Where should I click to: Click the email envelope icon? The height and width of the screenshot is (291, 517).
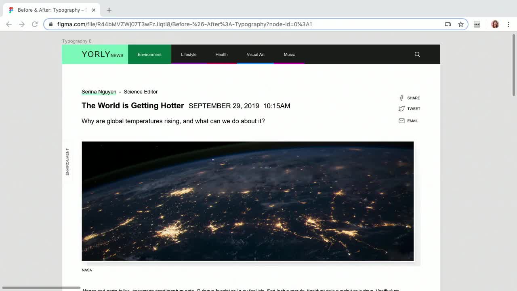[401, 121]
